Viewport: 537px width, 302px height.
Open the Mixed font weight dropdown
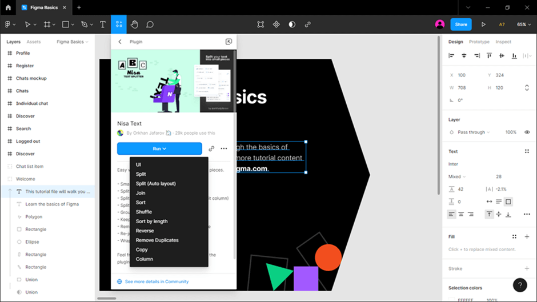(x=457, y=176)
